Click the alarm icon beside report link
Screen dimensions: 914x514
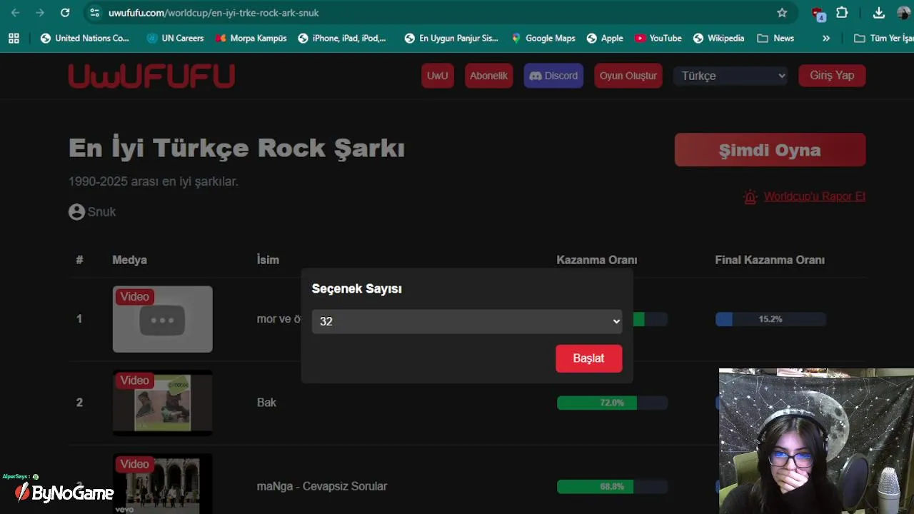(x=750, y=197)
